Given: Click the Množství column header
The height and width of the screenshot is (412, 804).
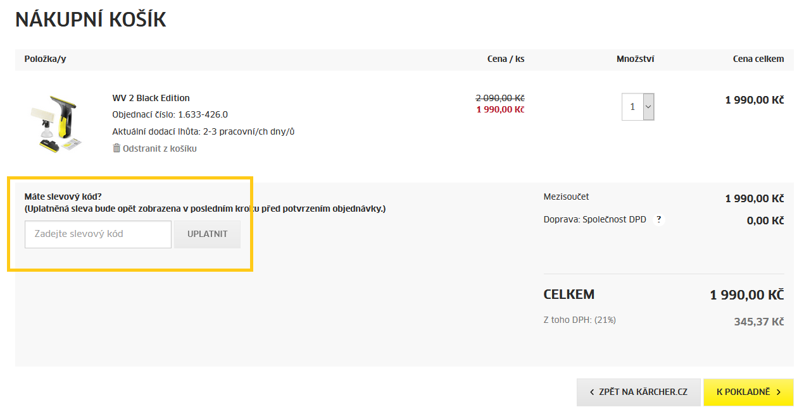Looking at the screenshot, I should tap(635, 59).
